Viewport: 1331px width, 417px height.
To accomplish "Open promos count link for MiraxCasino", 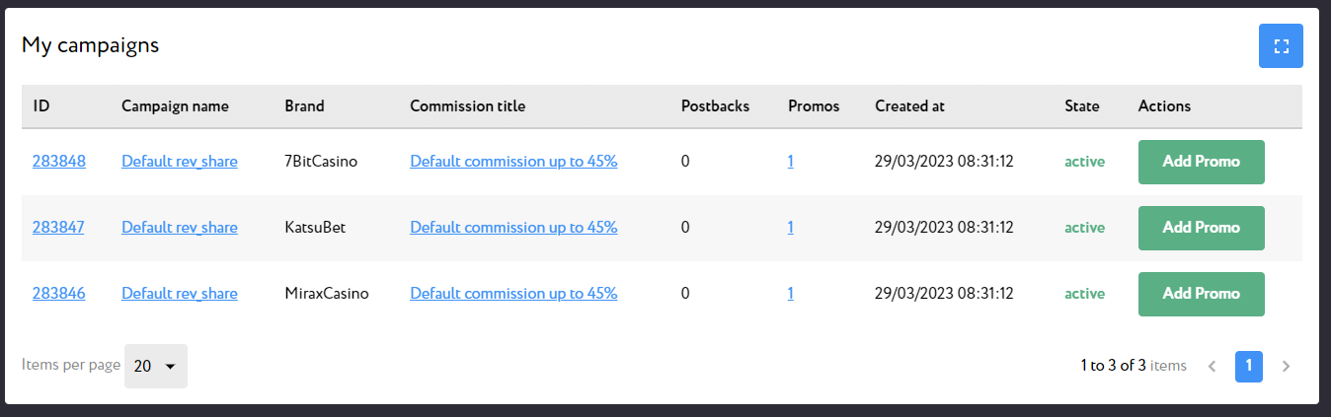I will click(791, 294).
